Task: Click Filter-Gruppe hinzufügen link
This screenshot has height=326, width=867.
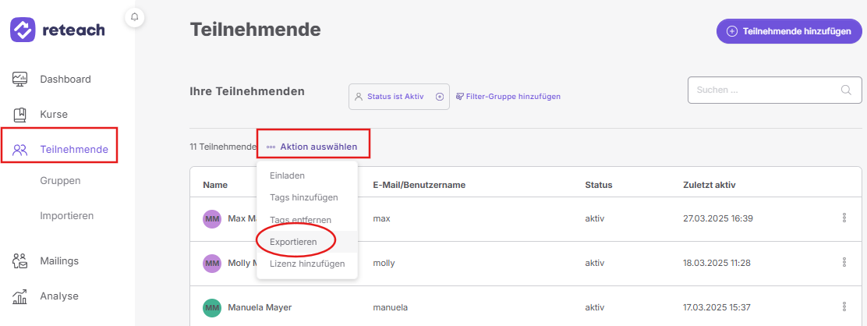Action: 508,96
